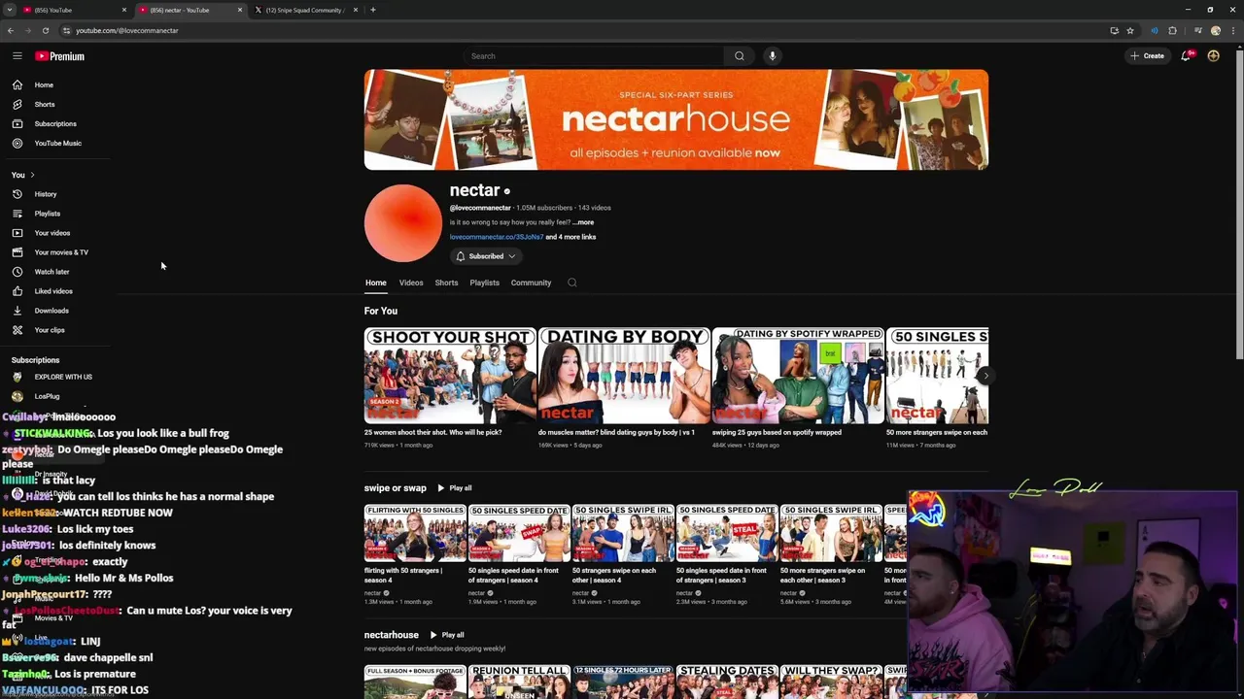Open the lovecommanectar.co link
Viewport: 1244px width, 699px height.
pyautogui.click(x=496, y=237)
